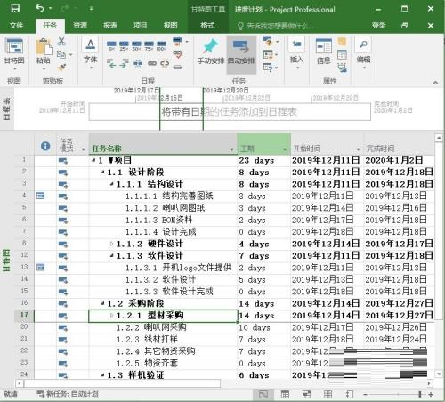The height and width of the screenshot is (402, 445).
Task: Click the Undo arrow icon
Action: 40,9
